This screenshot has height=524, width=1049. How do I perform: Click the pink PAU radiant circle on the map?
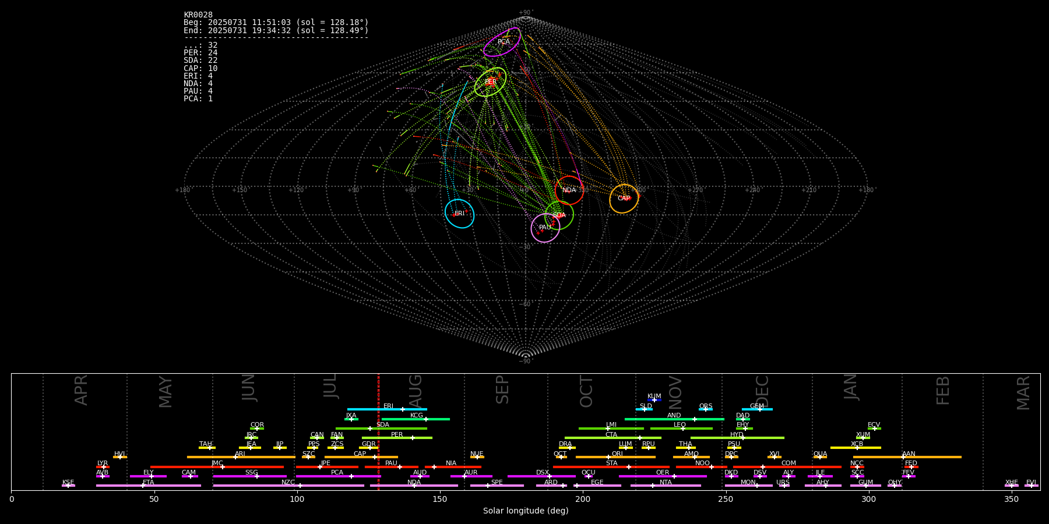(545, 228)
